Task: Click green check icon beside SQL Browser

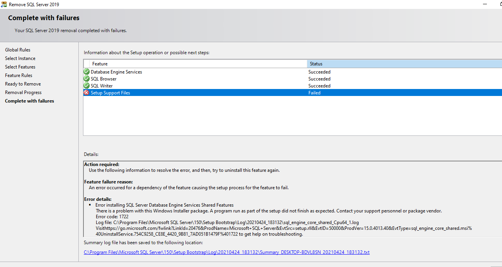Action: point(87,79)
